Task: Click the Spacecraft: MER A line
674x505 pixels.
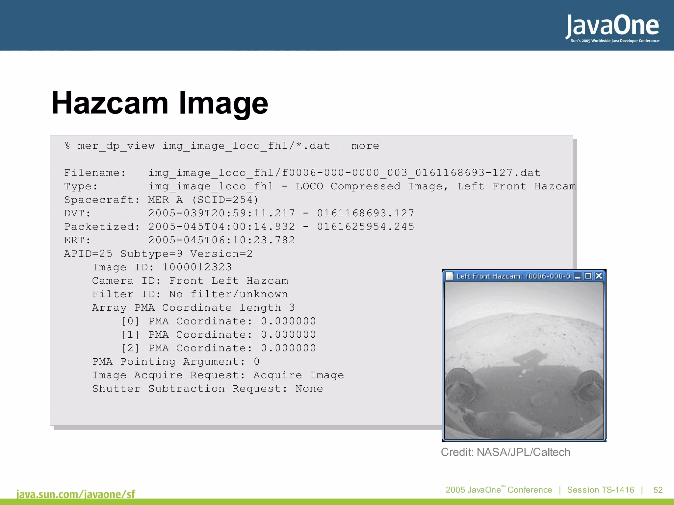Action: pos(161,200)
